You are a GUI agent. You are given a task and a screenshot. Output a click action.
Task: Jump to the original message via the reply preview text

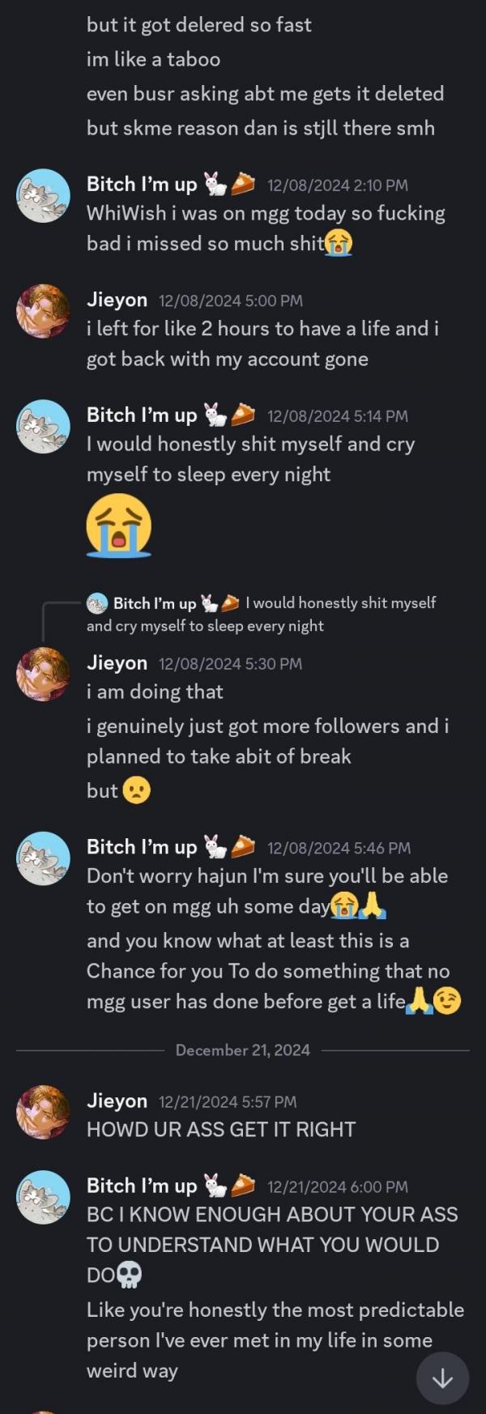(x=340, y=603)
